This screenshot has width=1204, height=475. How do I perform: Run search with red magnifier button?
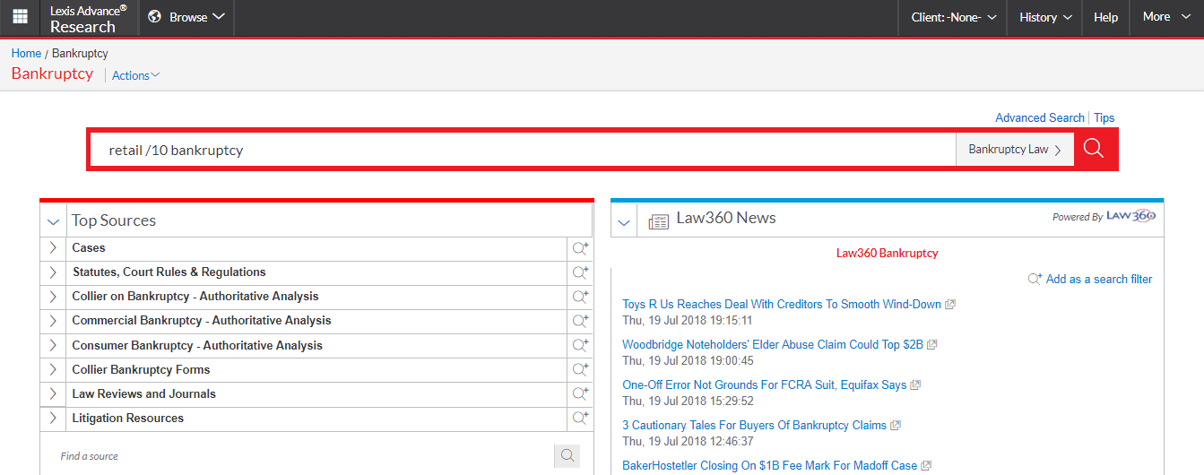pyautogui.click(x=1094, y=149)
